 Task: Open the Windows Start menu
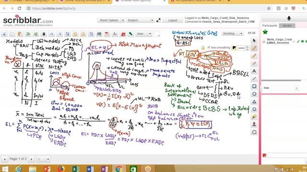click(5, 169)
